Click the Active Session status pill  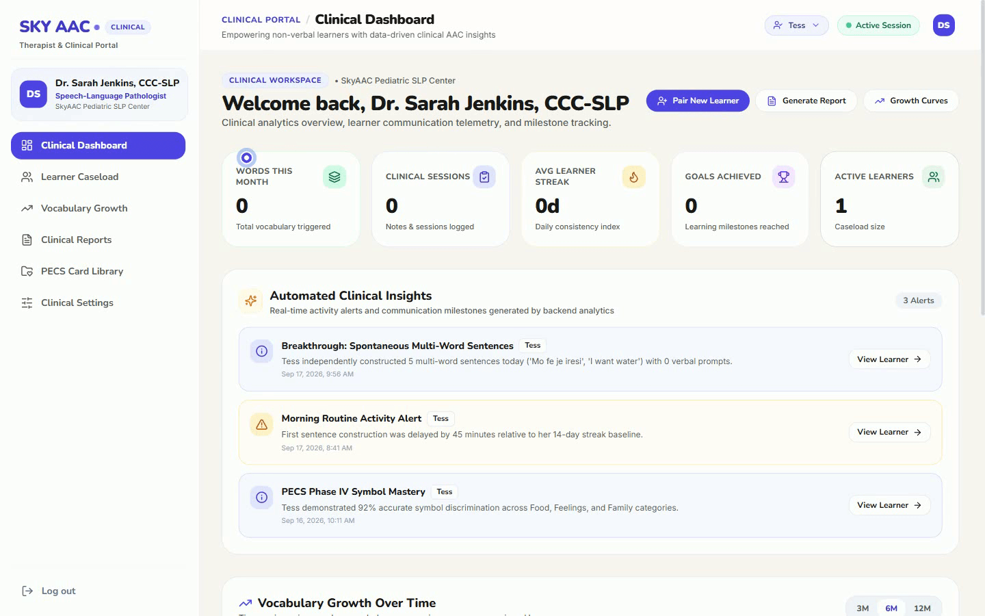pyautogui.click(x=878, y=25)
